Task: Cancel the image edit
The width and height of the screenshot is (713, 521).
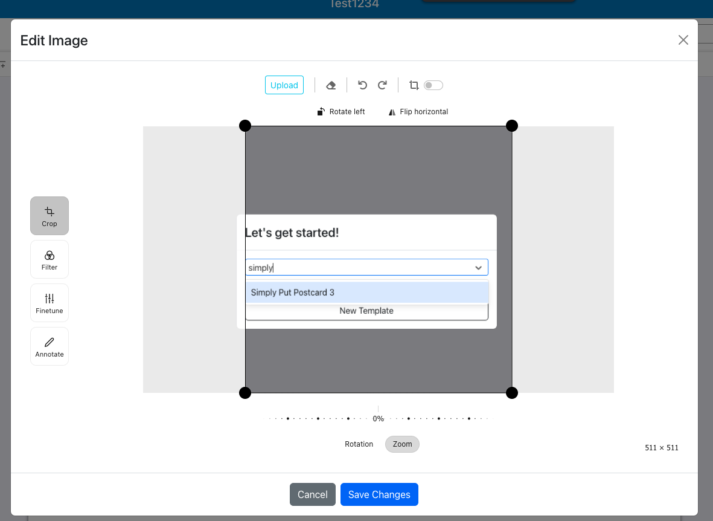Action: [312, 494]
